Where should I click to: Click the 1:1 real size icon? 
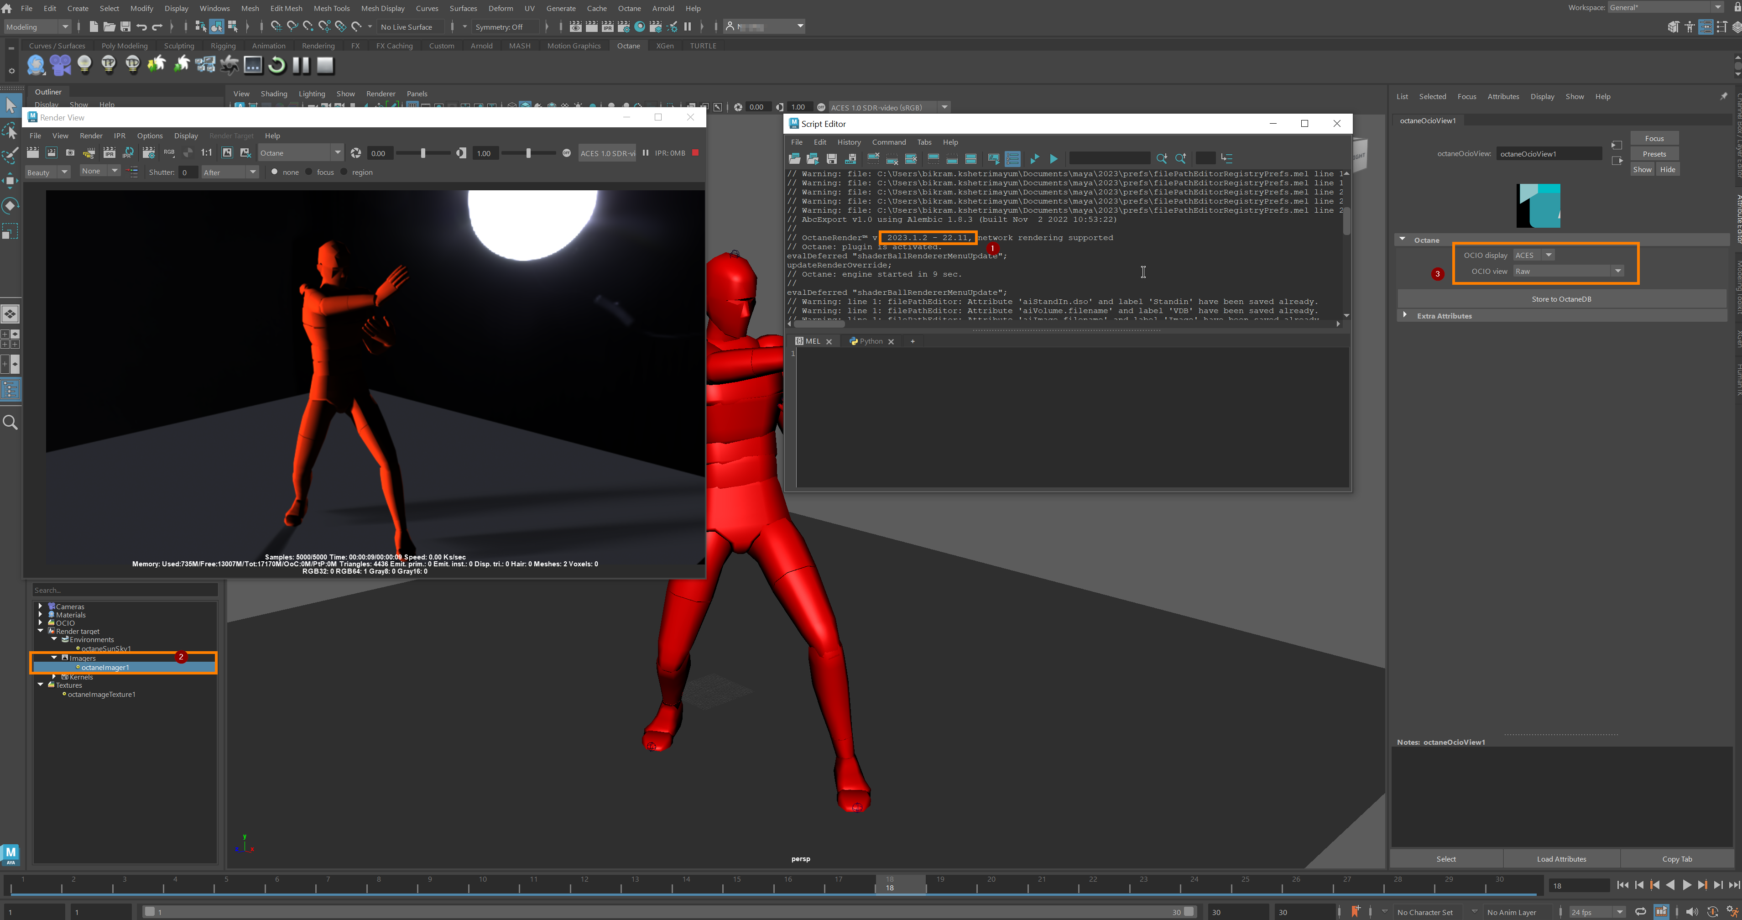(206, 153)
